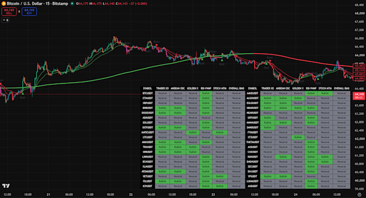Click TRADER XD header above AAVEUSDT column

click(268, 89)
